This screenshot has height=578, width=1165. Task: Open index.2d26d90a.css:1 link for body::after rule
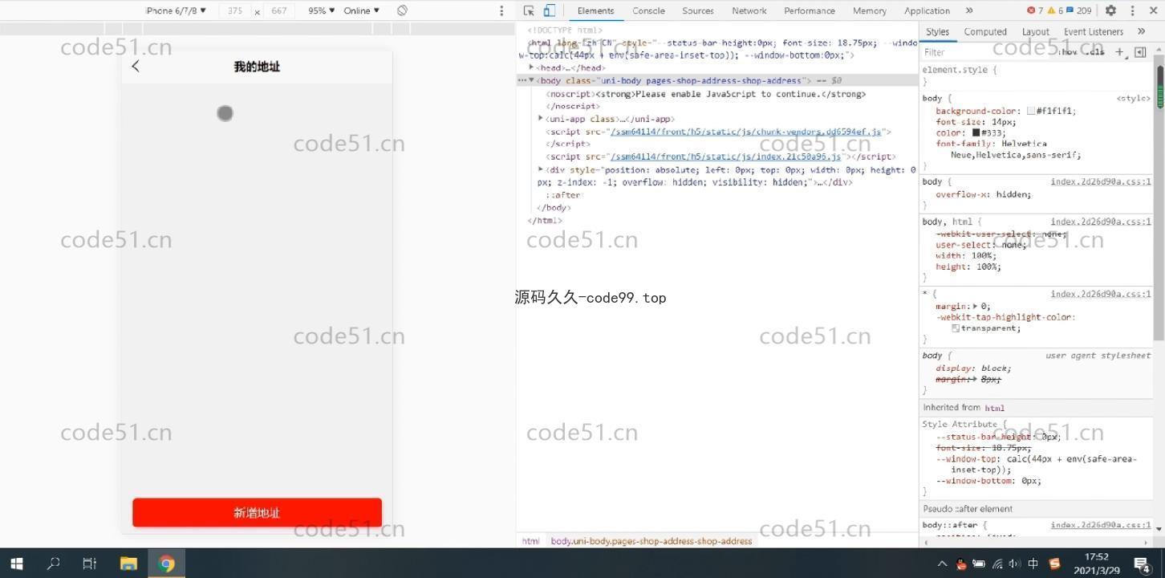(x=1101, y=525)
